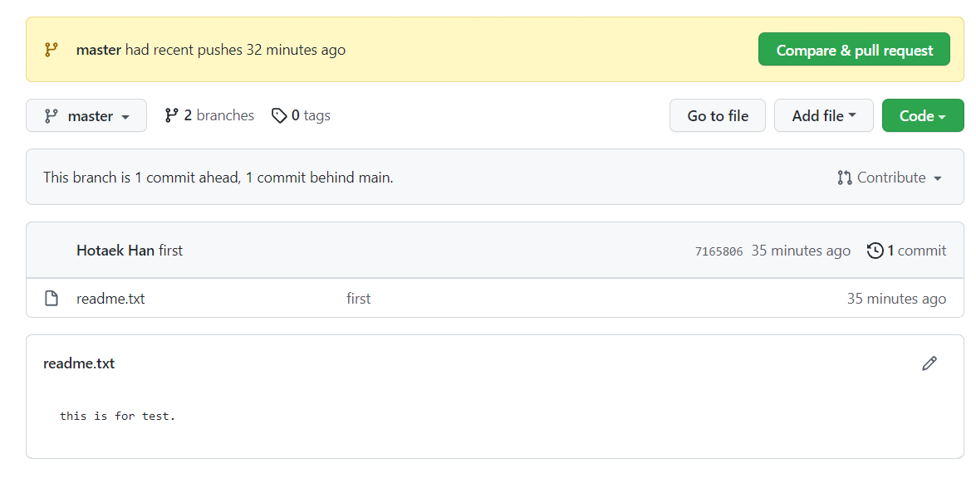Click the branch fork icon beside master

pos(53,115)
